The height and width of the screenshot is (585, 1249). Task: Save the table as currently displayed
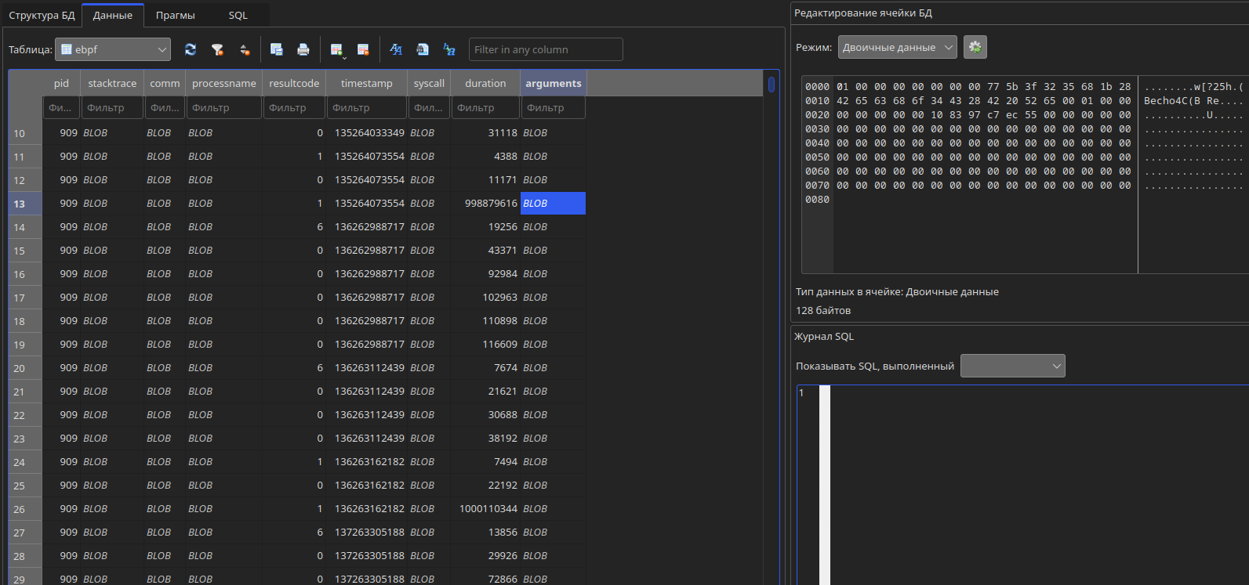(277, 49)
